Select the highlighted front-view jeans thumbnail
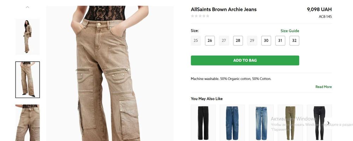 28,80
